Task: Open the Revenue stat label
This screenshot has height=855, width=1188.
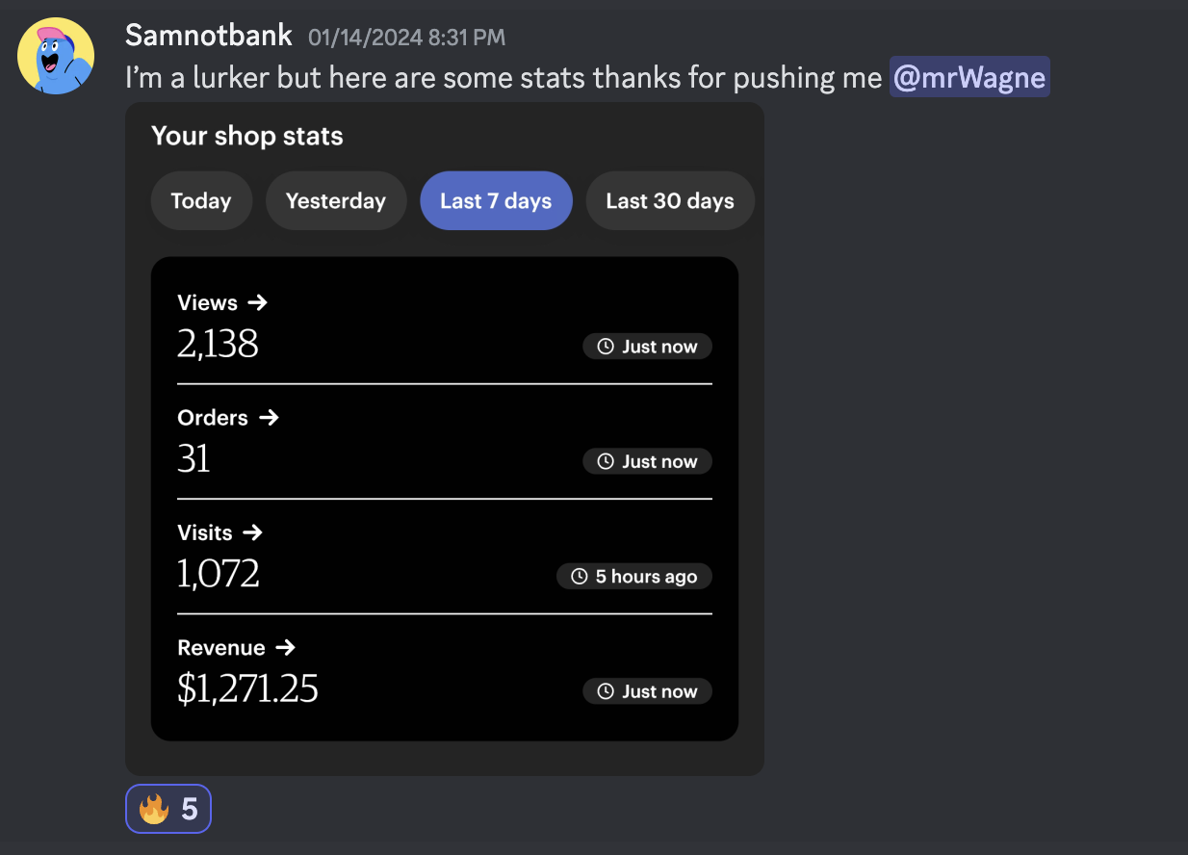Action: click(221, 648)
